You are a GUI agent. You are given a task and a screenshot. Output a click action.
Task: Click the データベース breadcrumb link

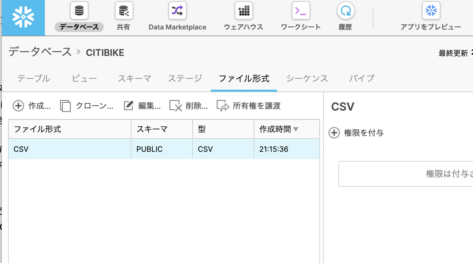coord(40,52)
